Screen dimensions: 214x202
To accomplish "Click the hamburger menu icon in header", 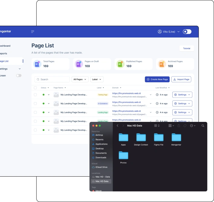I will (x=33, y=32).
